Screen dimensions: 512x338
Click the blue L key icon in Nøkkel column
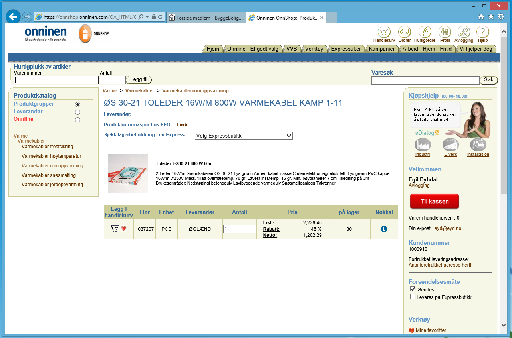tap(384, 229)
